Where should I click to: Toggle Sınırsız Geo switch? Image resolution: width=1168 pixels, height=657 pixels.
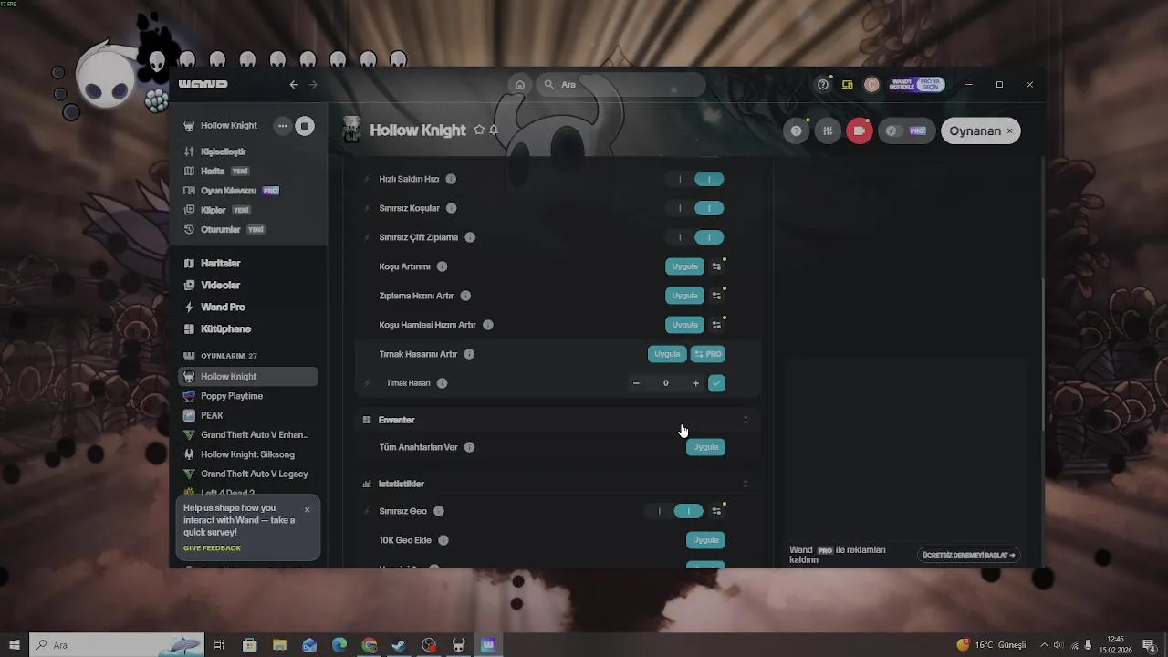click(x=674, y=511)
